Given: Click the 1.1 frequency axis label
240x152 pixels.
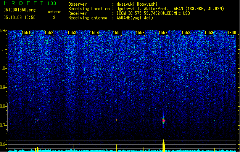Looking at the screenshot, I should click(x=3, y=49).
